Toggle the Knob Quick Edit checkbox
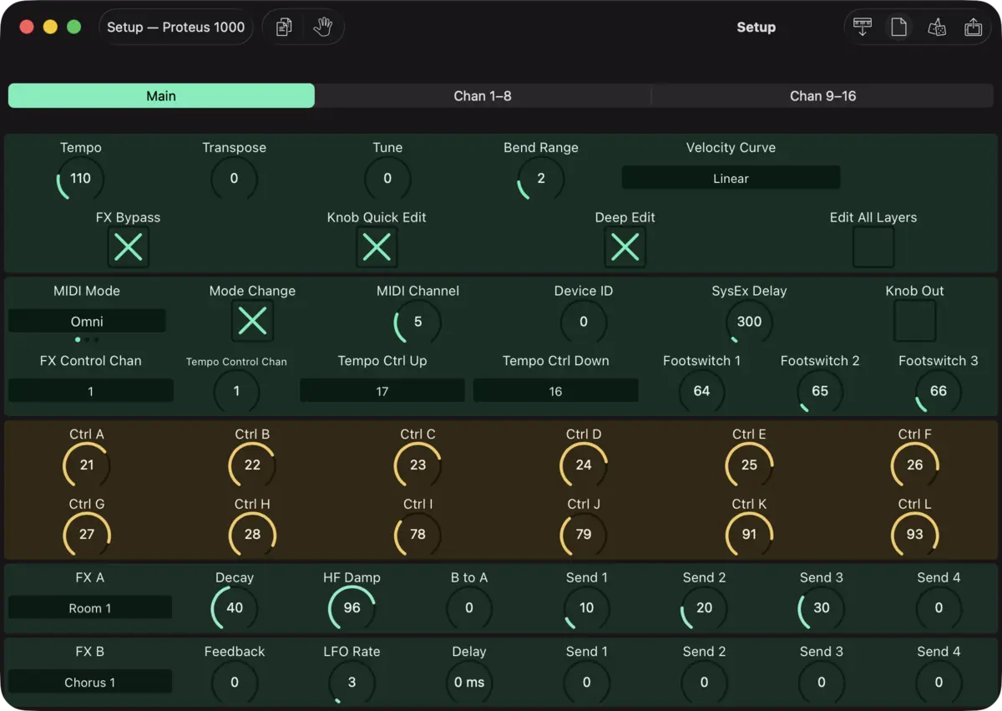The width and height of the screenshot is (1002, 711). pos(377,247)
